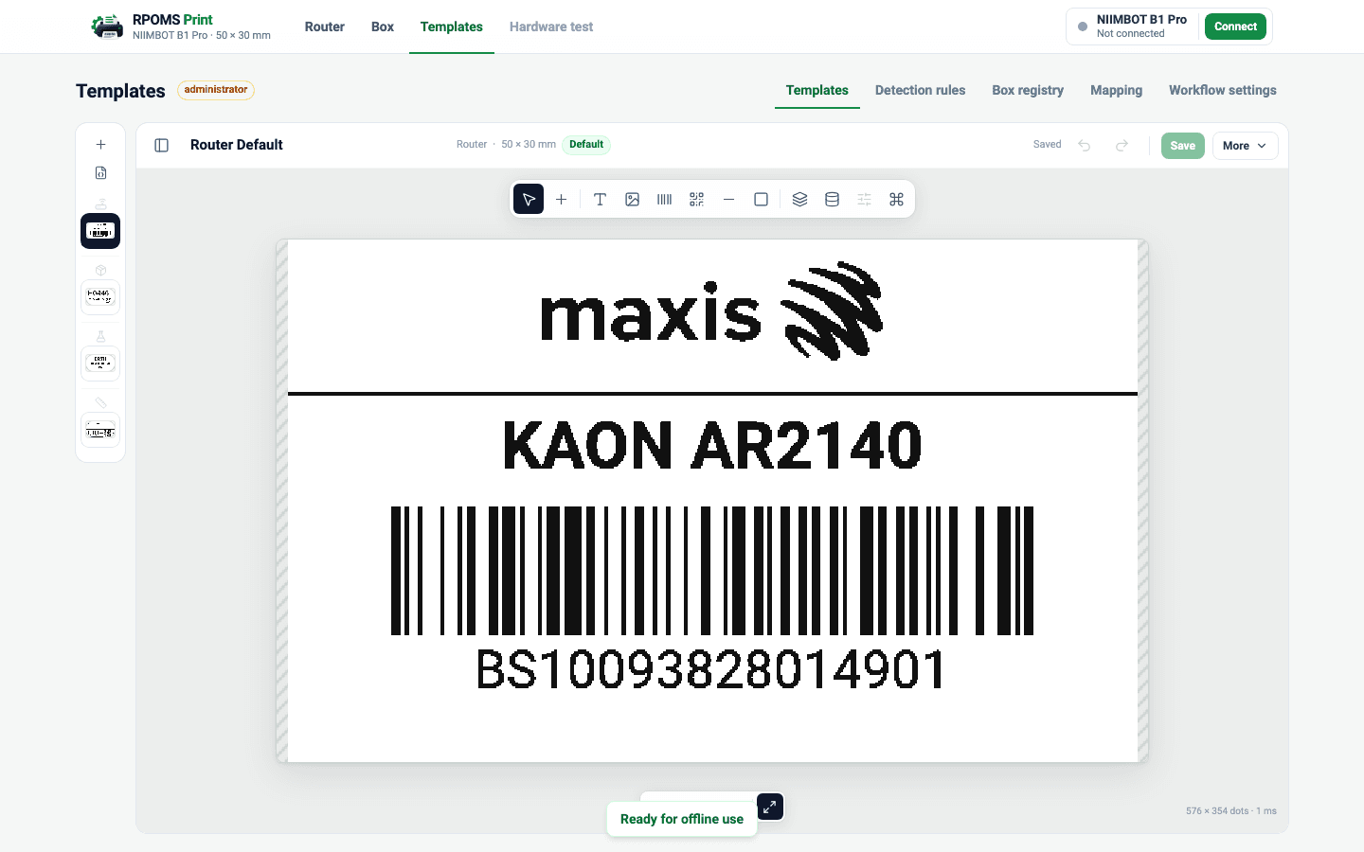Select the Router Default template thumbnail
The height and width of the screenshot is (852, 1364).
(100, 231)
